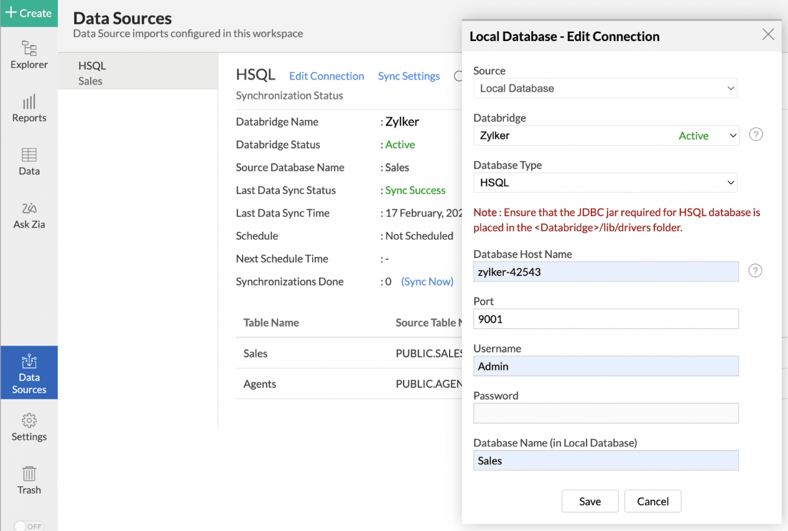Go to the Data section
The width and height of the screenshot is (788, 531).
point(29,162)
